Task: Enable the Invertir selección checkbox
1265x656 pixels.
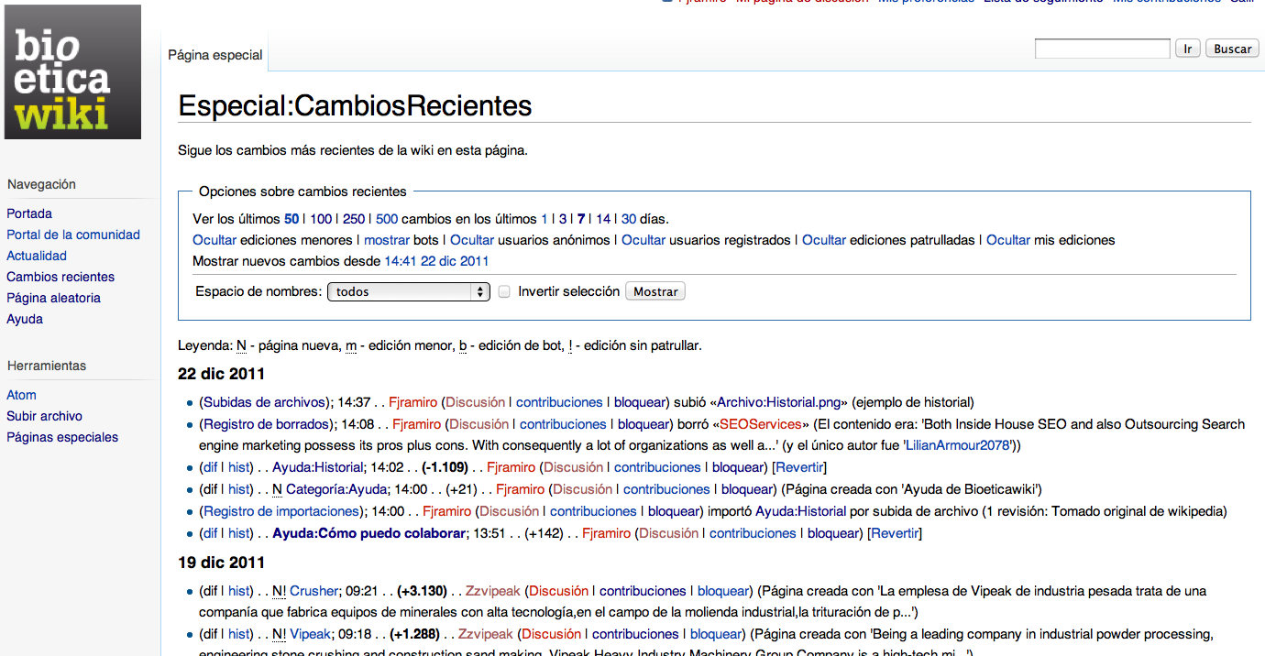Action: (x=504, y=291)
